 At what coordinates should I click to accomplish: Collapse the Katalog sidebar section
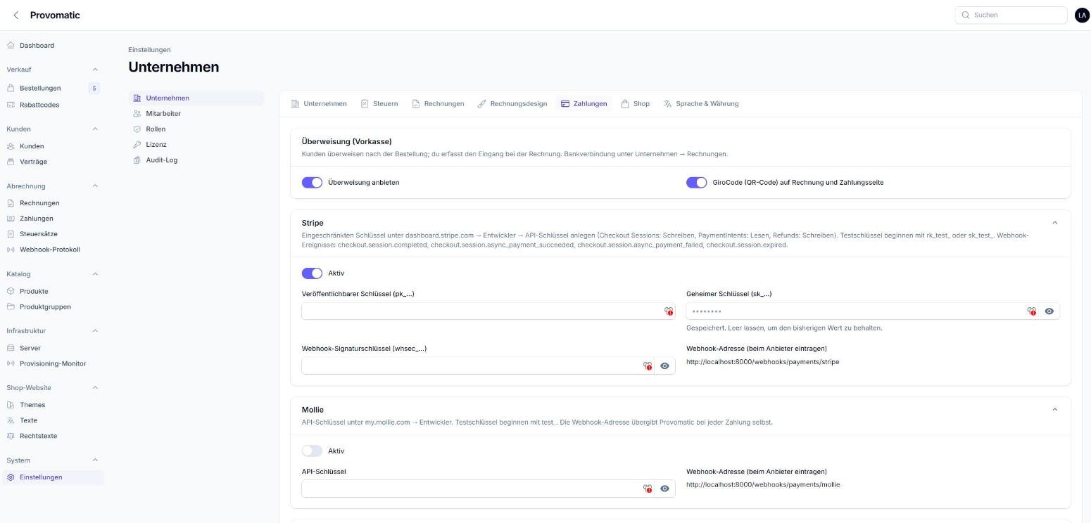coord(95,274)
